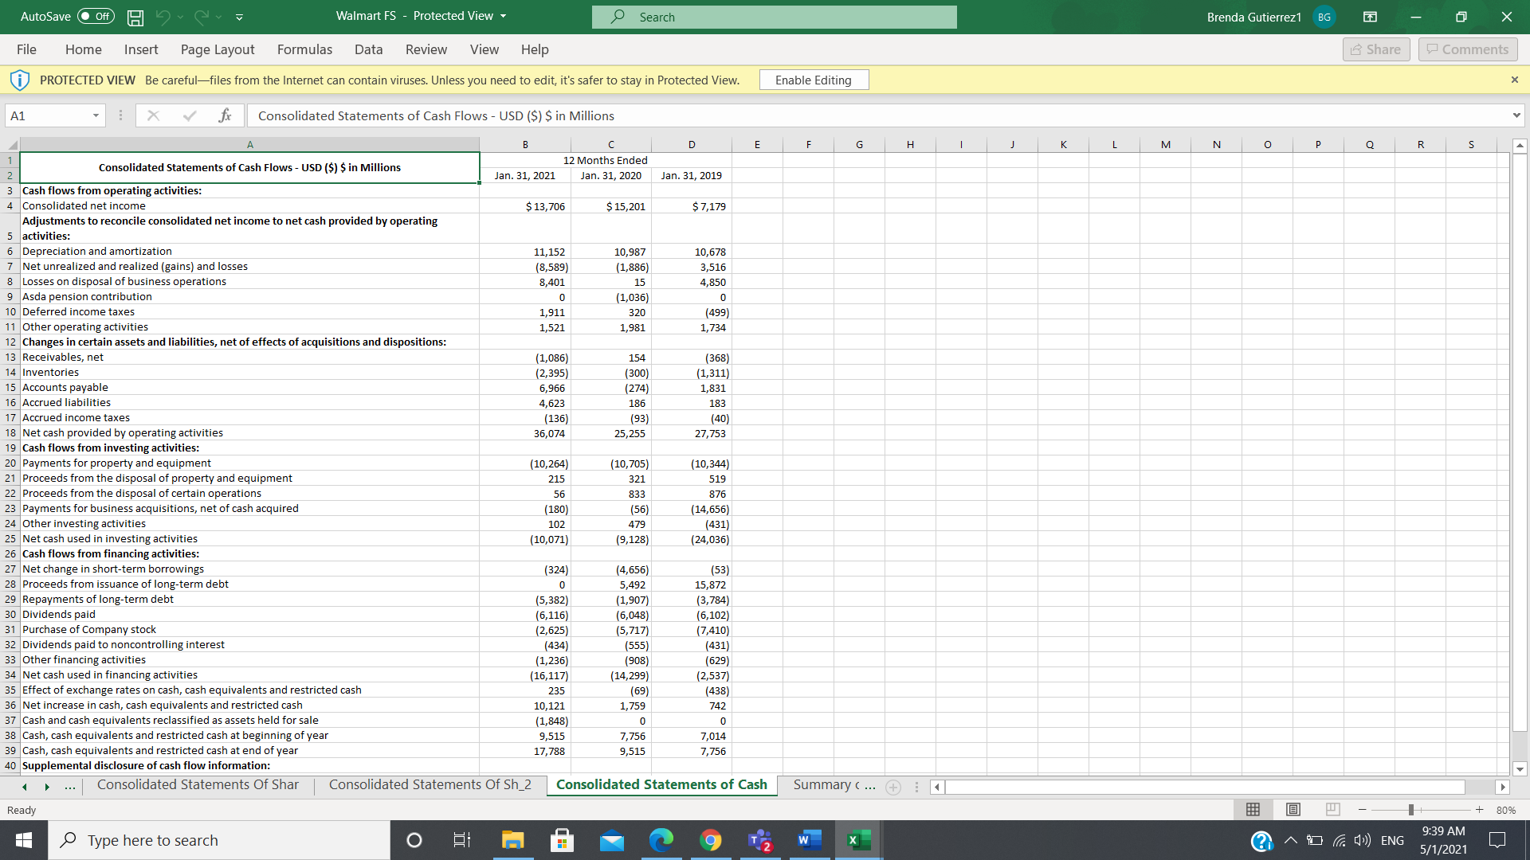Open Word from the taskbar
Viewport: 1530px width, 860px height.
(x=809, y=840)
